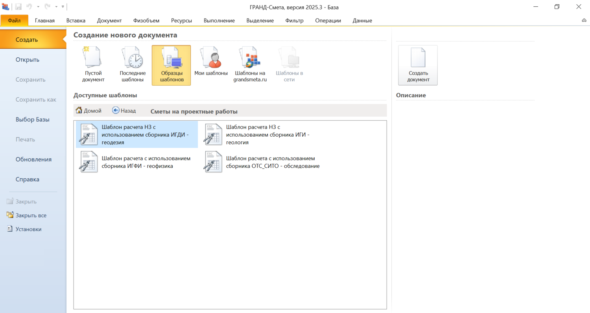Click the GRAND-Smeta app icon in title bar
Image resolution: width=590 pixels, height=313 pixels.
click(6, 7)
